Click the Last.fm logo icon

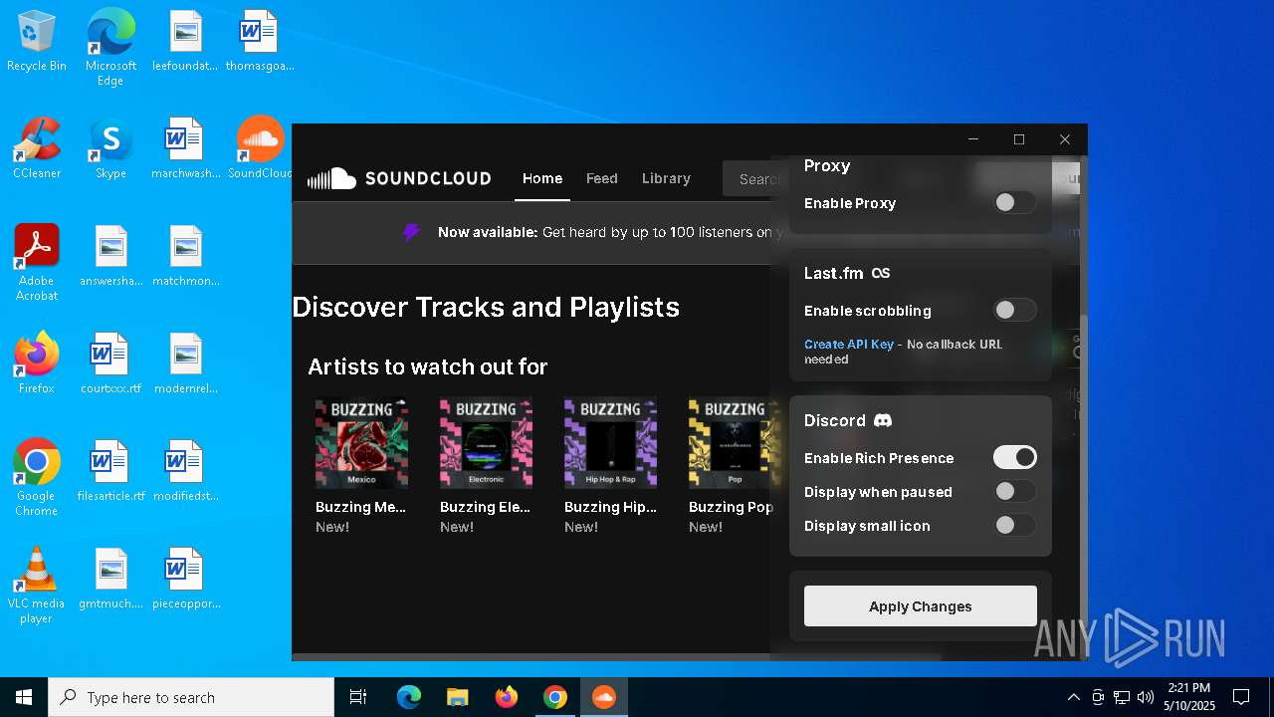point(881,273)
